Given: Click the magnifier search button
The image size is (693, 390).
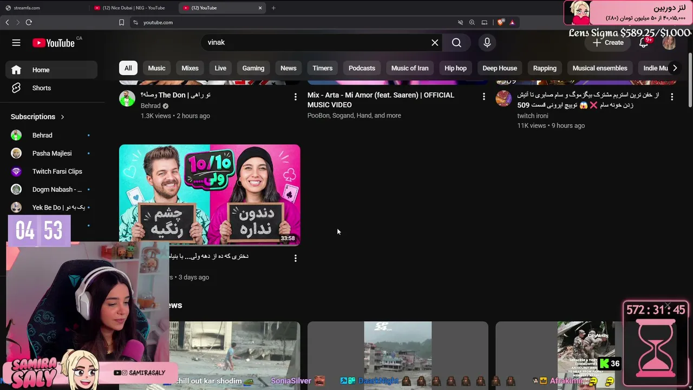Looking at the screenshot, I should [456, 42].
